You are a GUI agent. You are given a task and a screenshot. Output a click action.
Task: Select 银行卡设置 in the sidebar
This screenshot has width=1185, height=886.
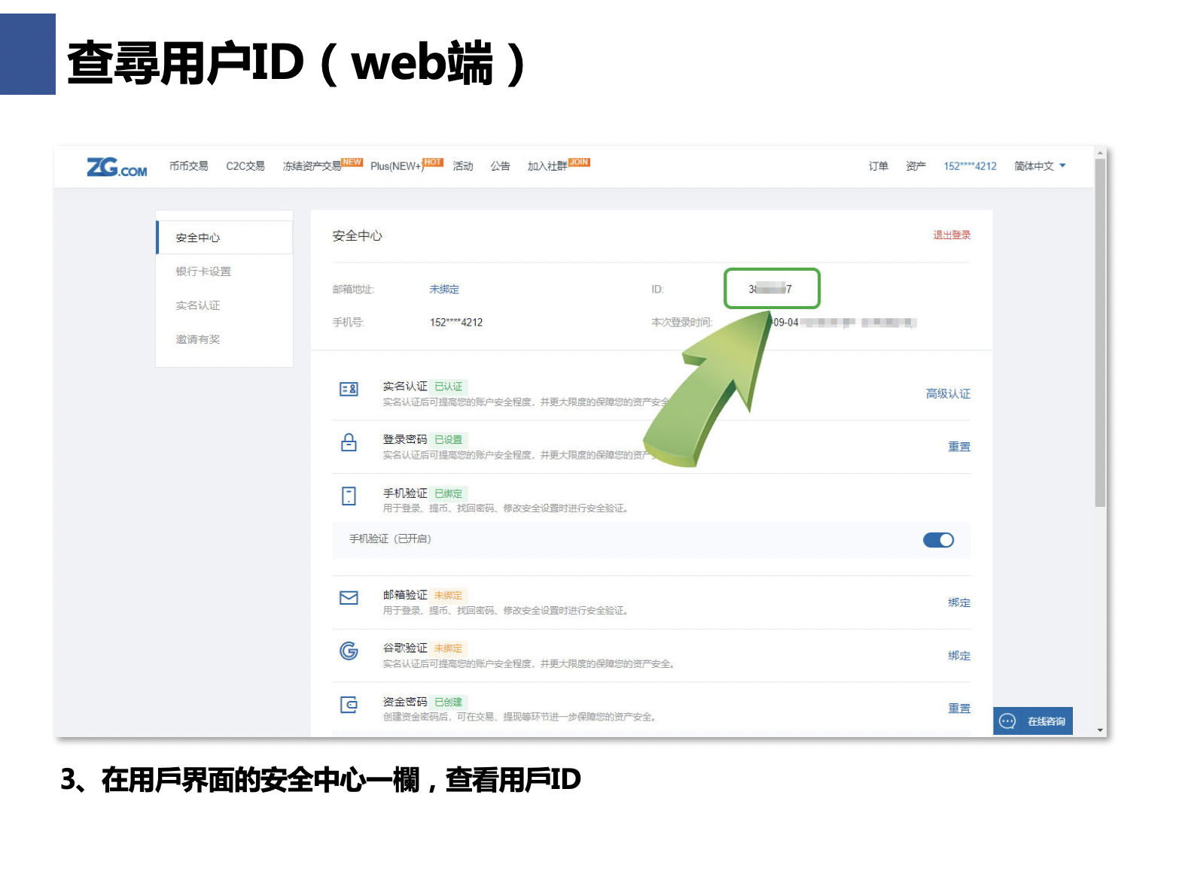point(203,272)
